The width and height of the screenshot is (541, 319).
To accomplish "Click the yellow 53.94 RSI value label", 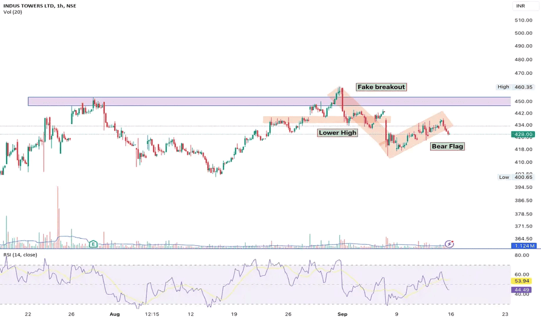I will click(x=522, y=281).
